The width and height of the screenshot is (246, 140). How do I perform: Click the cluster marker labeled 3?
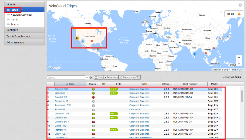pyautogui.click(x=83, y=41)
